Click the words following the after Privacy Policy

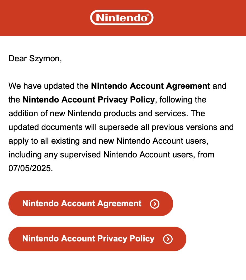tap(183, 100)
